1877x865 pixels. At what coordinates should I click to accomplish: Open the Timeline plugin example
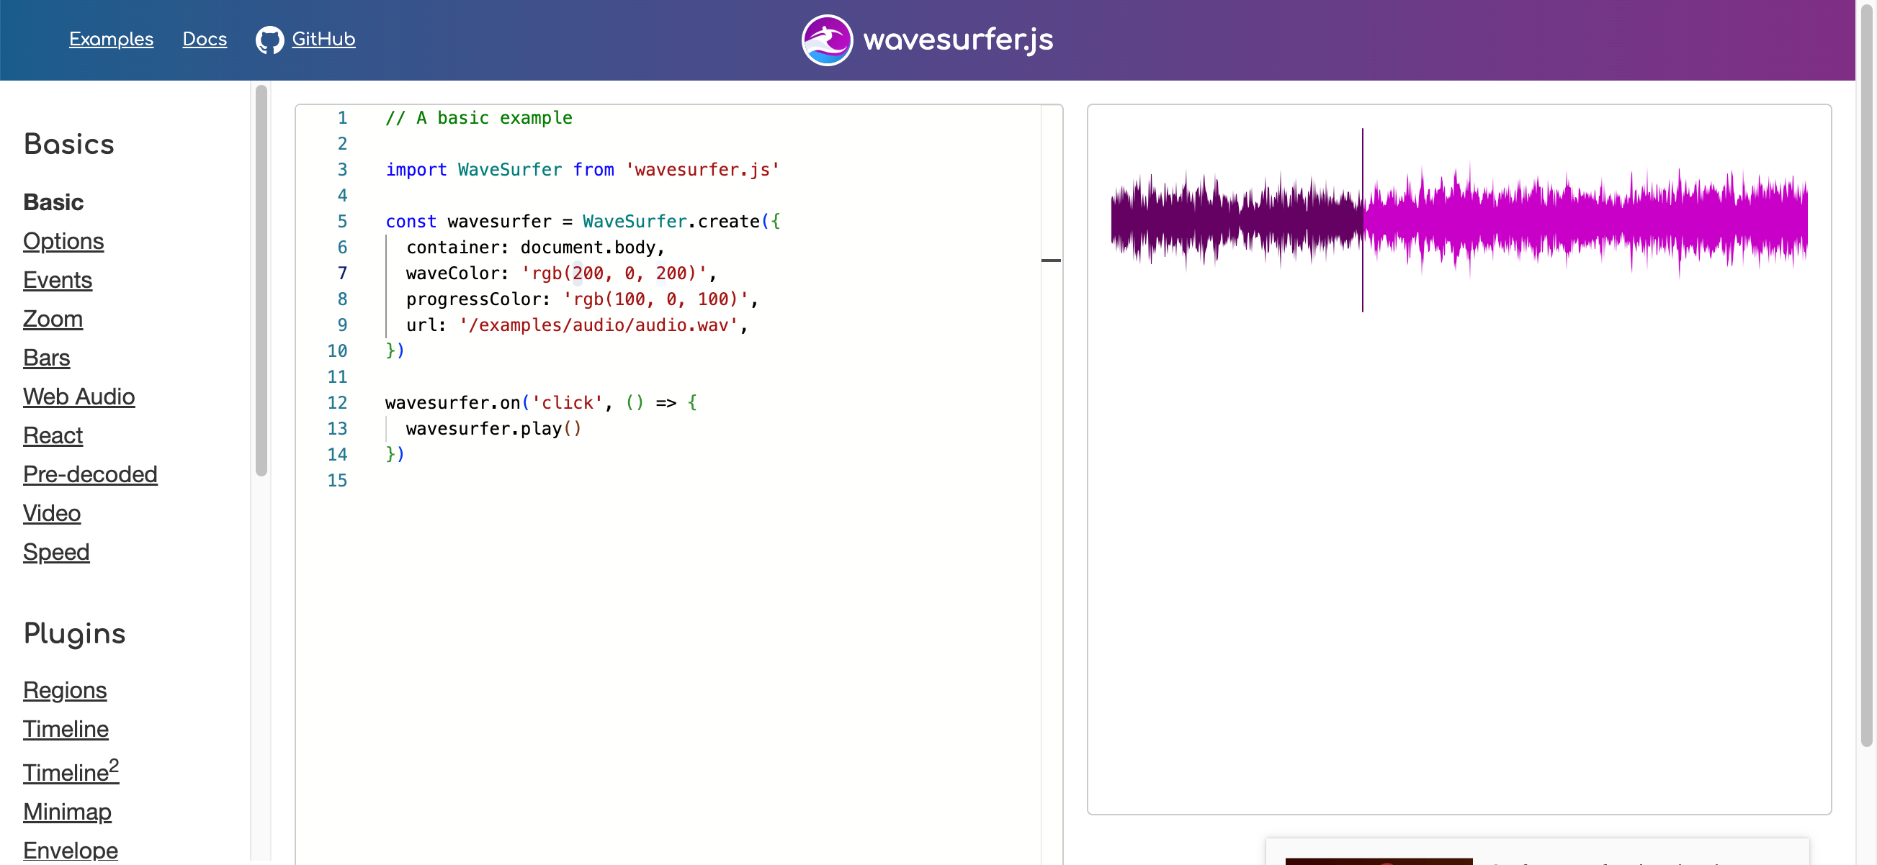(x=66, y=729)
